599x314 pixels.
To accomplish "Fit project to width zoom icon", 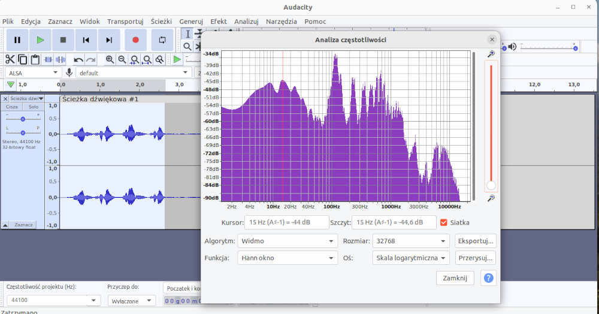I will [147, 59].
